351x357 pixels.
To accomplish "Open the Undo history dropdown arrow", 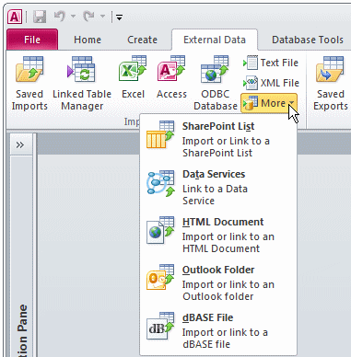I will (73, 17).
